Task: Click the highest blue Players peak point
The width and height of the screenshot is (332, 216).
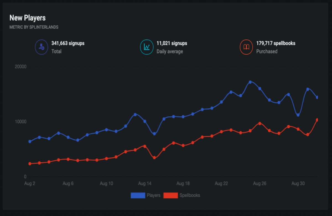Action: click(250, 82)
